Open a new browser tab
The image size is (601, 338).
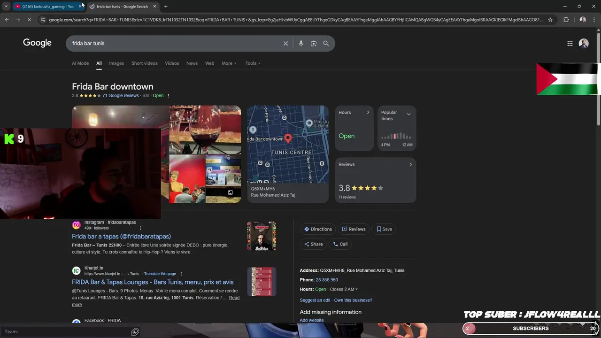(166, 6)
